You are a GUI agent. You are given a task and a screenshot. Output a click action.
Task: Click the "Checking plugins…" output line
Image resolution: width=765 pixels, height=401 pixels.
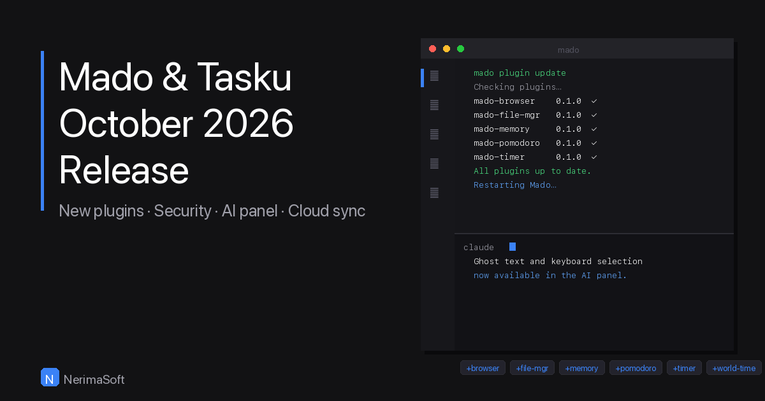pyautogui.click(x=517, y=87)
